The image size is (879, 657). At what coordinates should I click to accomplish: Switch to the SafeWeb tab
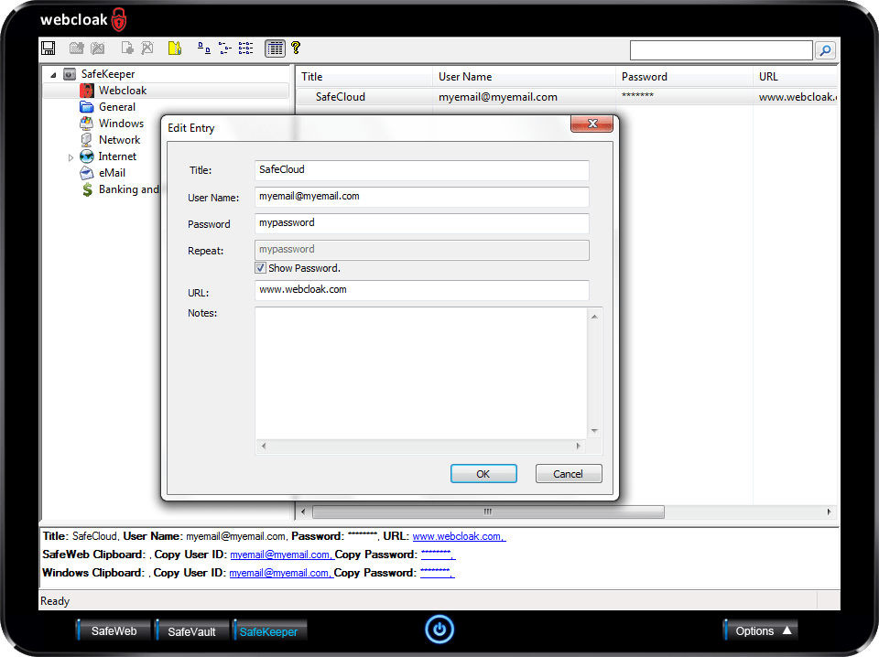(113, 630)
